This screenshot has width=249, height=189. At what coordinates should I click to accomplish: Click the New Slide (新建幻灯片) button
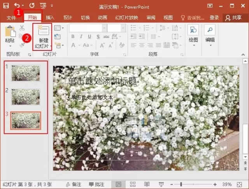(43, 37)
